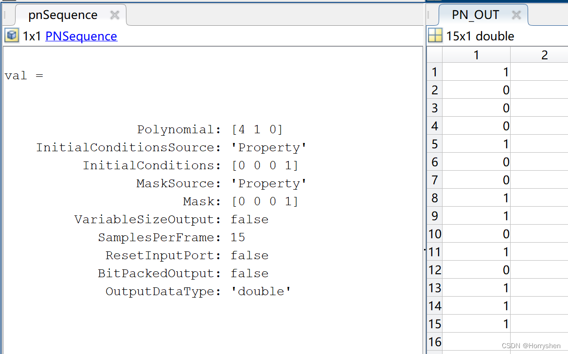Close the pnSequence tab
568x354 pixels.
pyautogui.click(x=115, y=15)
